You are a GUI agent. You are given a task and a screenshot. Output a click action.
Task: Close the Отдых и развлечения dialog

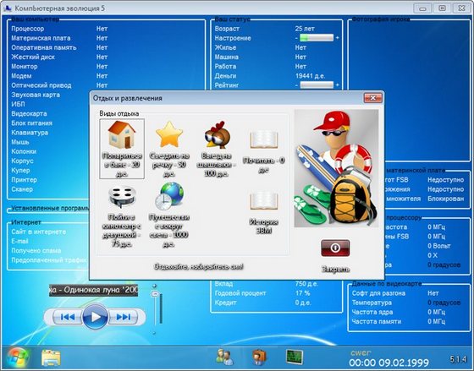coord(372,98)
